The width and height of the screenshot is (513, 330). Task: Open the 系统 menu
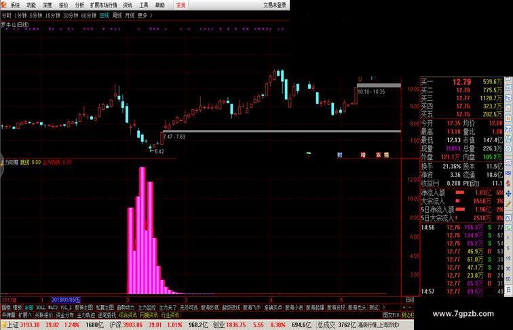[15, 5]
